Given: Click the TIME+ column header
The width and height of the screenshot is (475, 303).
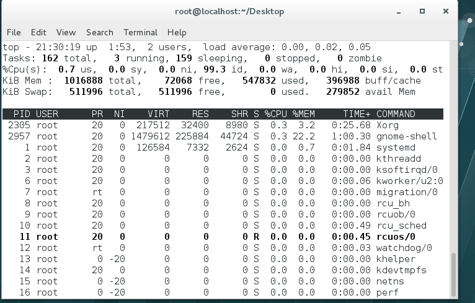Looking at the screenshot, I should (x=357, y=114).
